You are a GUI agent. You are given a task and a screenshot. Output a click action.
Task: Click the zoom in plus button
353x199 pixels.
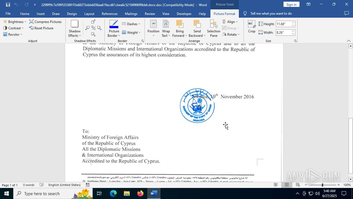(x=338, y=185)
